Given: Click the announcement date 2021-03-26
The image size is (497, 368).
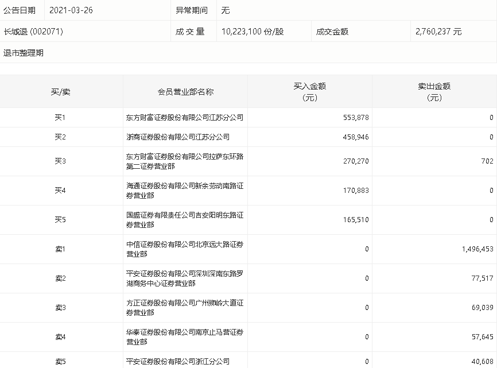Looking at the screenshot, I should tap(71, 10).
